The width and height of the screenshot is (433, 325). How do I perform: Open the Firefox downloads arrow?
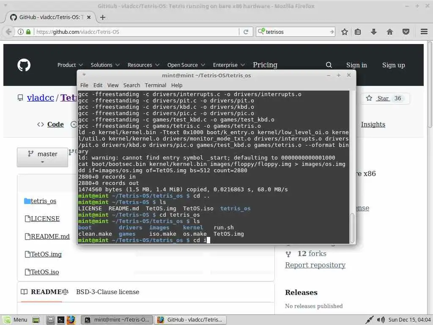(374, 32)
